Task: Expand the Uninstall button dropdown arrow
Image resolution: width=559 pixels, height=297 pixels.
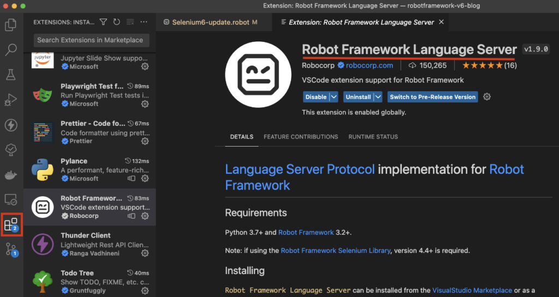Action: coord(378,97)
